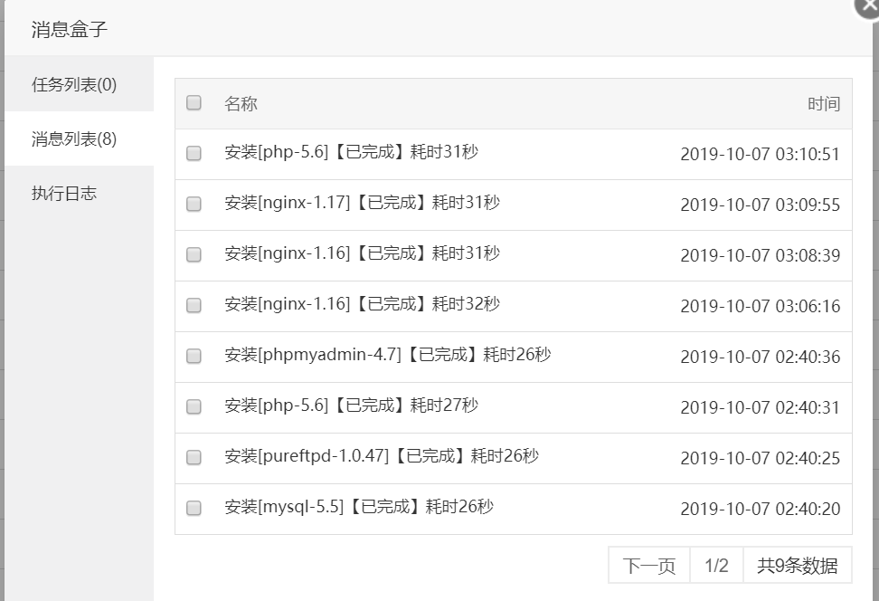Click the 时间 column header
The height and width of the screenshot is (601, 879).
coord(823,104)
